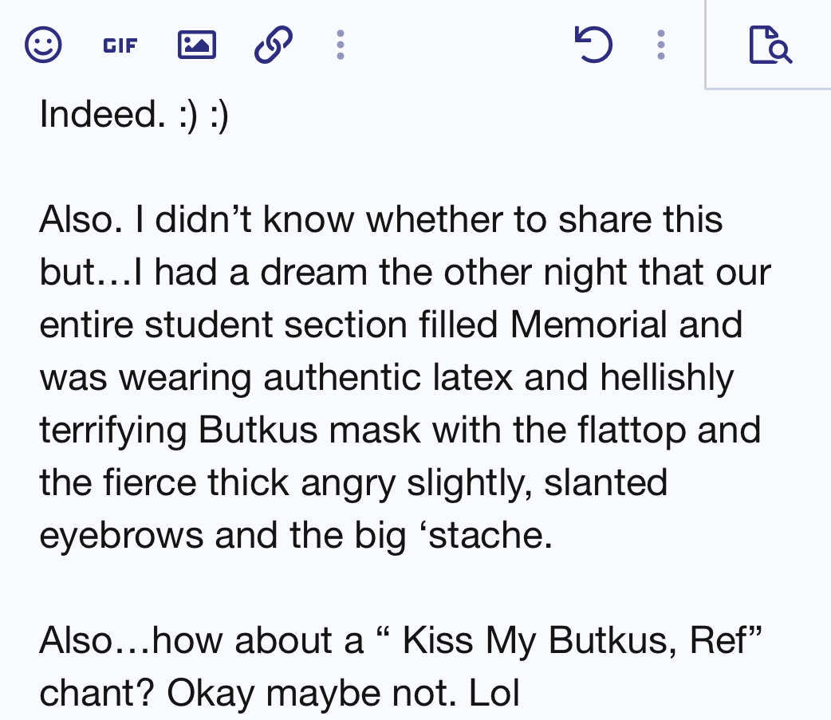Open the overflow menu next to undo
The height and width of the screenshot is (720, 831).
[660, 45]
